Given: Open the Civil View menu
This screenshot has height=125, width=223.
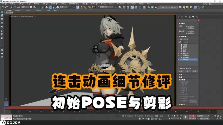Looking at the screenshot, I should click(131, 4).
